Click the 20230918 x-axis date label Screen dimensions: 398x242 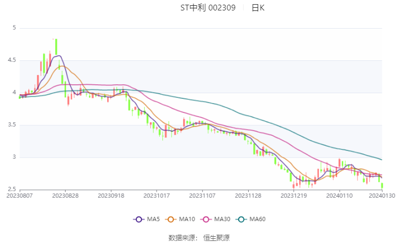tap(111, 196)
